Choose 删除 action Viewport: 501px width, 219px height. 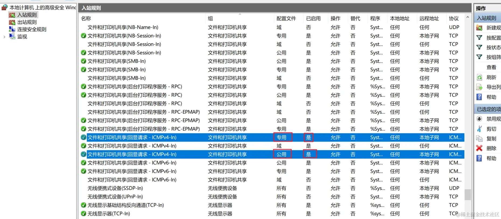point(491,148)
